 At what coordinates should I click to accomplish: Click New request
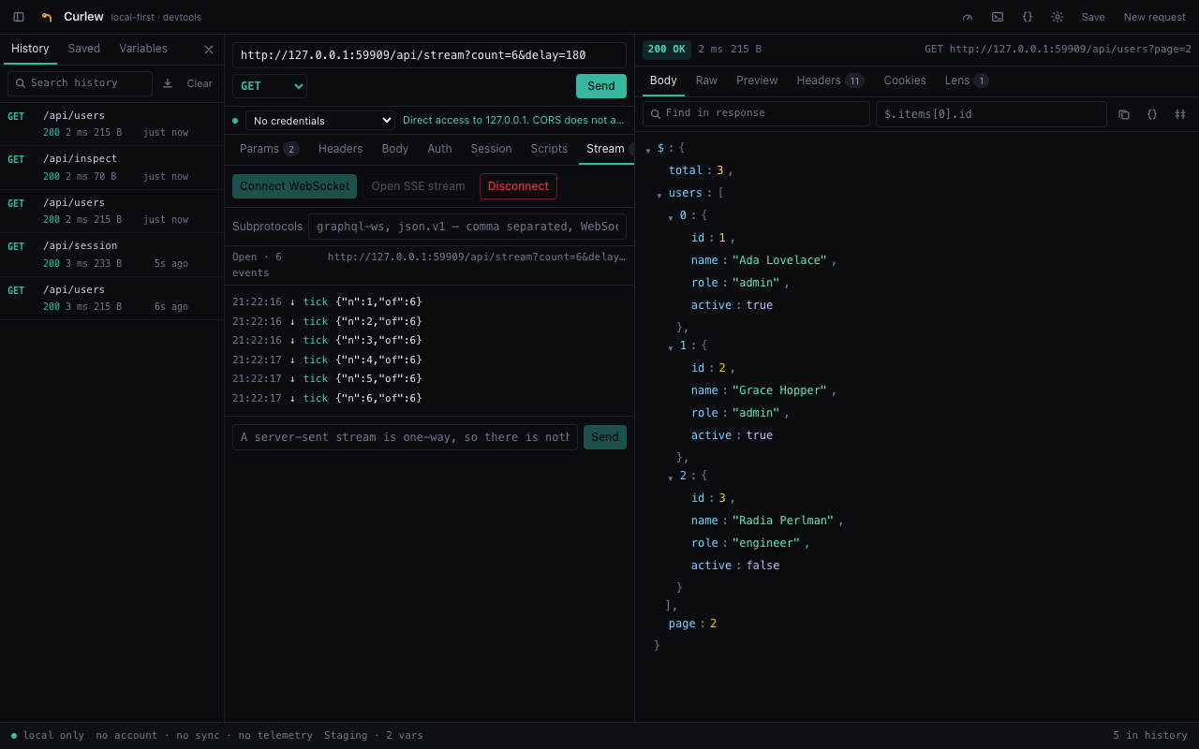click(1154, 17)
